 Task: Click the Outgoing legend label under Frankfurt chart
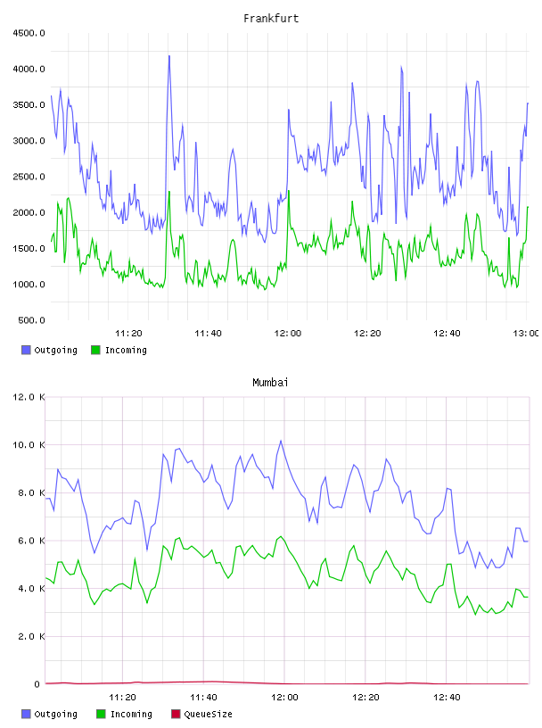tap(56, 350)
